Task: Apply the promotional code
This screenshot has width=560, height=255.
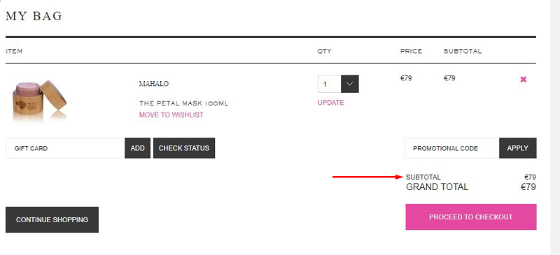Action: pos(517,148)
